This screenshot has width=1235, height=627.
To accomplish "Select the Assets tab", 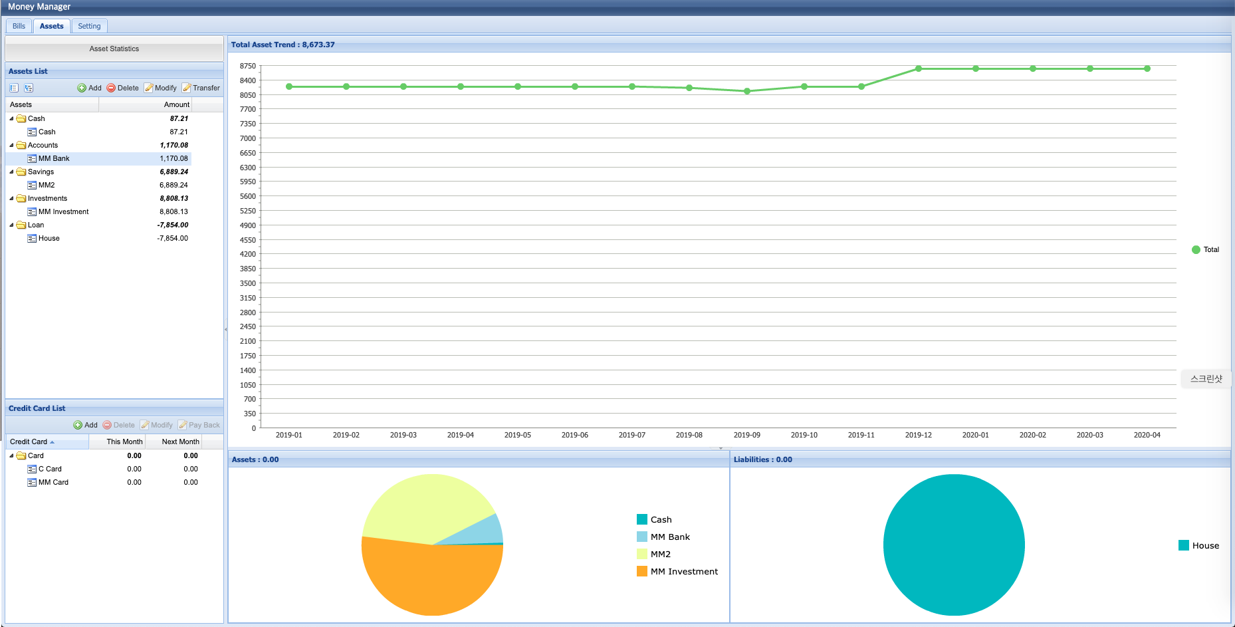I will 51,26.
